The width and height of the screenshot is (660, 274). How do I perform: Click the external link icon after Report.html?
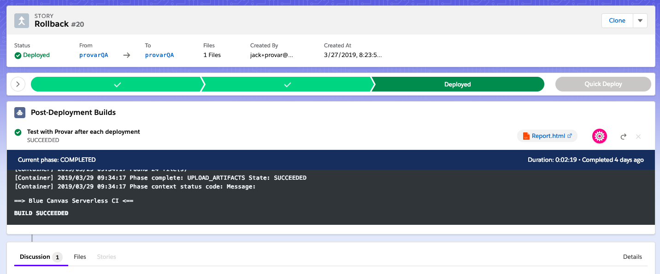[570, 136]
